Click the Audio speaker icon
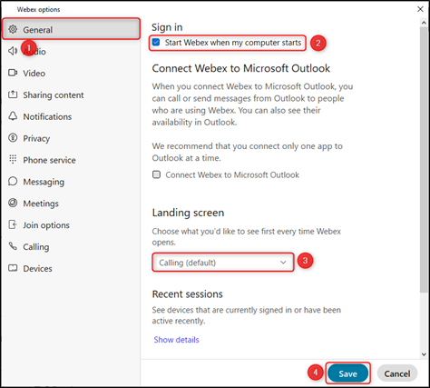The image size is (430, 388). 13,51
